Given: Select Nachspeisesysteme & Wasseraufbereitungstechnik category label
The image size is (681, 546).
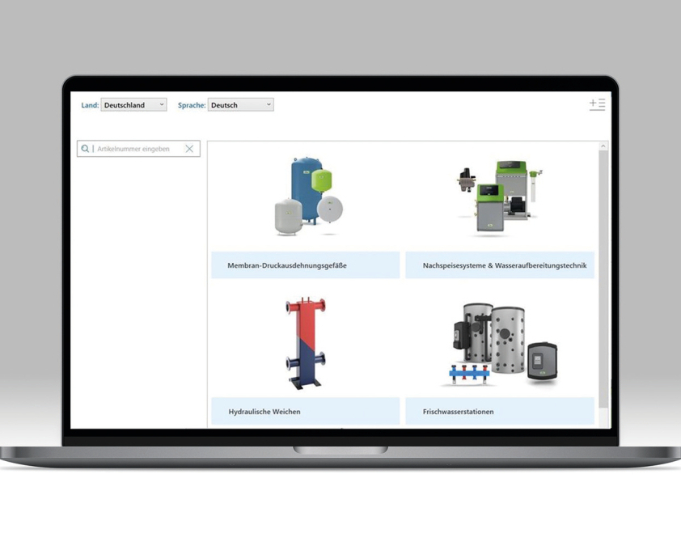Looking at the screenshot, I should point(500,265).
